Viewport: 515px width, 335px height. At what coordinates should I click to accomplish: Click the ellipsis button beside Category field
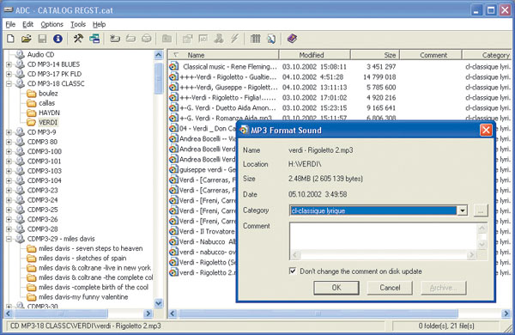point(481,210)
